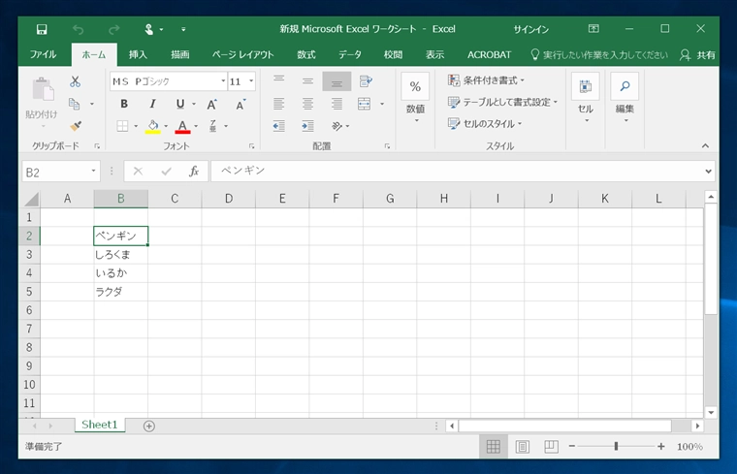This screenshot has height=474, width=737.
Task: Redo the action in the title bar
Action: (x=113, y=30)
